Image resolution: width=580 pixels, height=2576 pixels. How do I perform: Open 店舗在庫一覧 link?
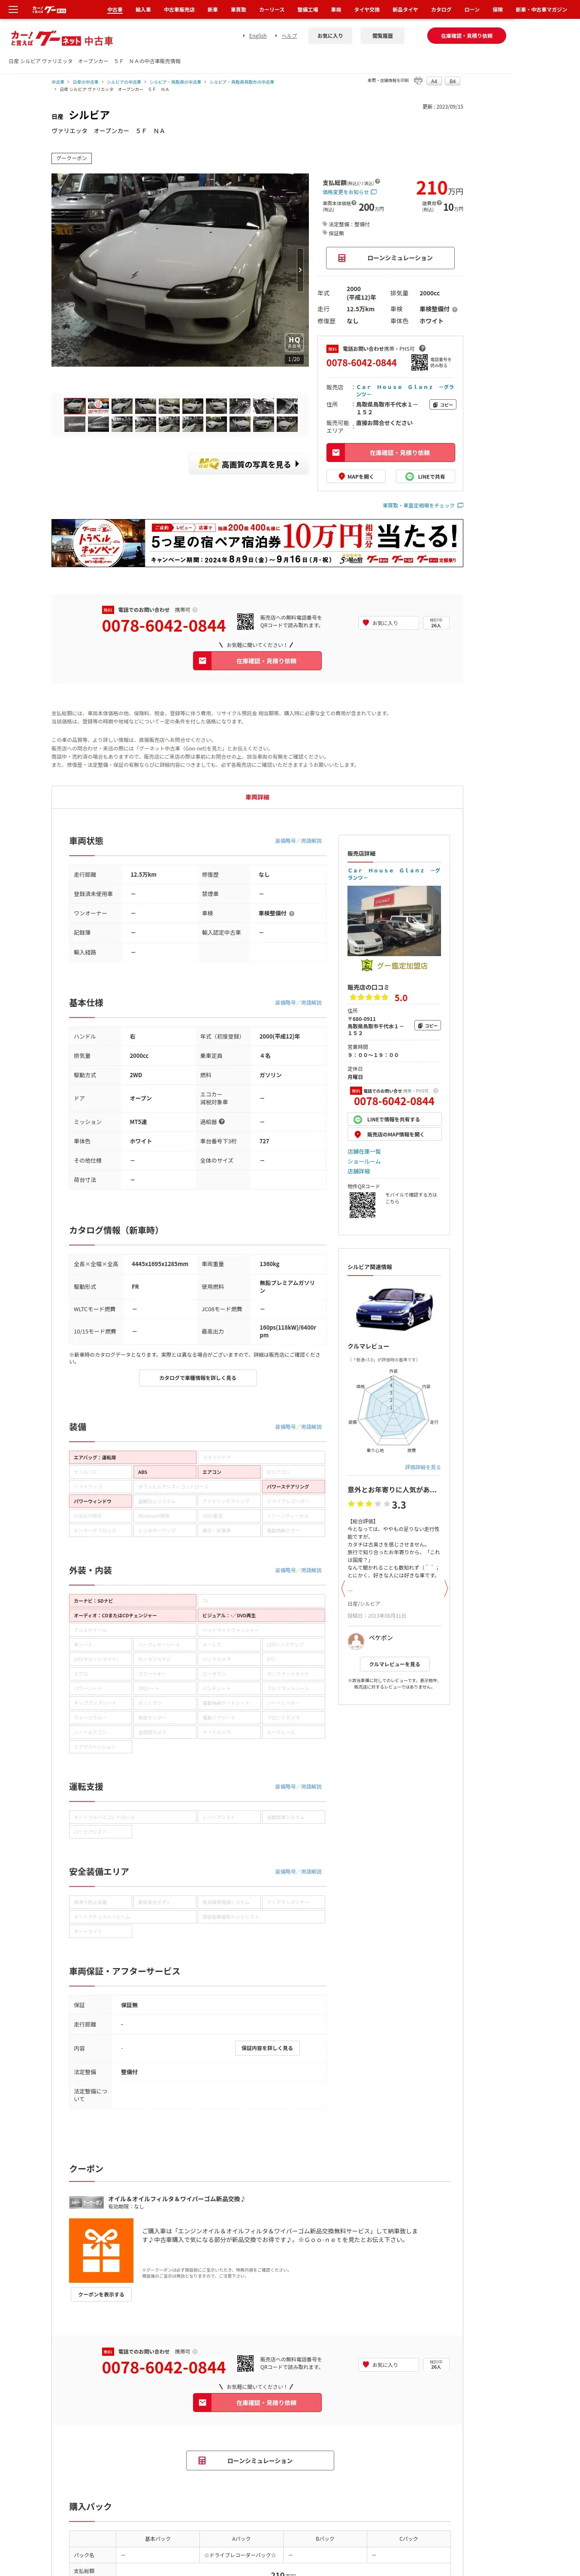[364, 1152]
